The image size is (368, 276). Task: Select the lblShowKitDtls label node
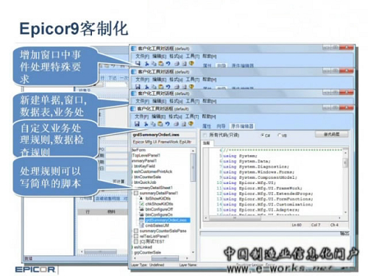click(x=158, y=199)
